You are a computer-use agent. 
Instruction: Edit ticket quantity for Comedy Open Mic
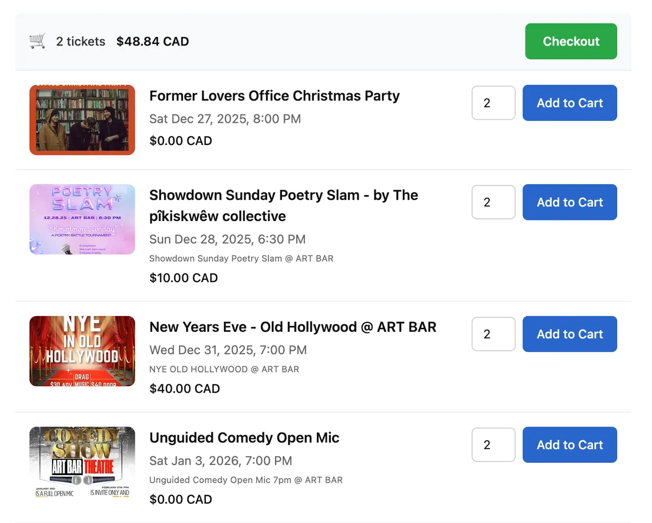[493, 445]
